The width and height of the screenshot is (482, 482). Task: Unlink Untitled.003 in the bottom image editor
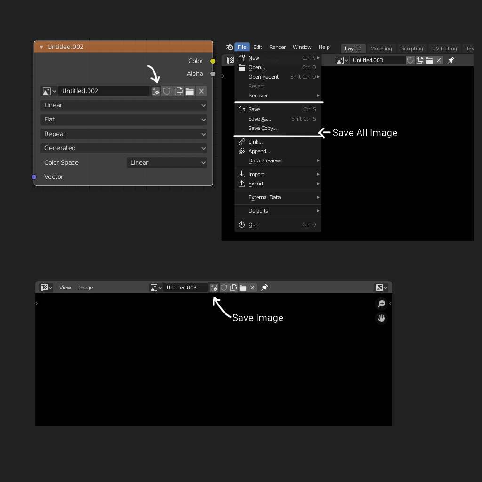tap(252, 288)
